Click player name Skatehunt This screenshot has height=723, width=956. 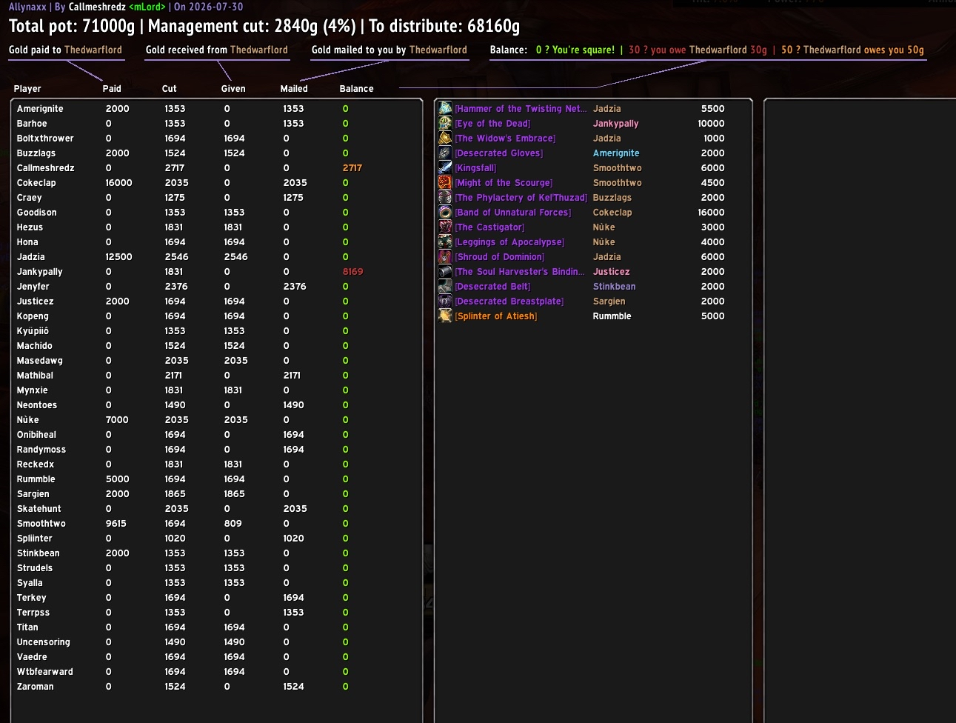(39, 509)
